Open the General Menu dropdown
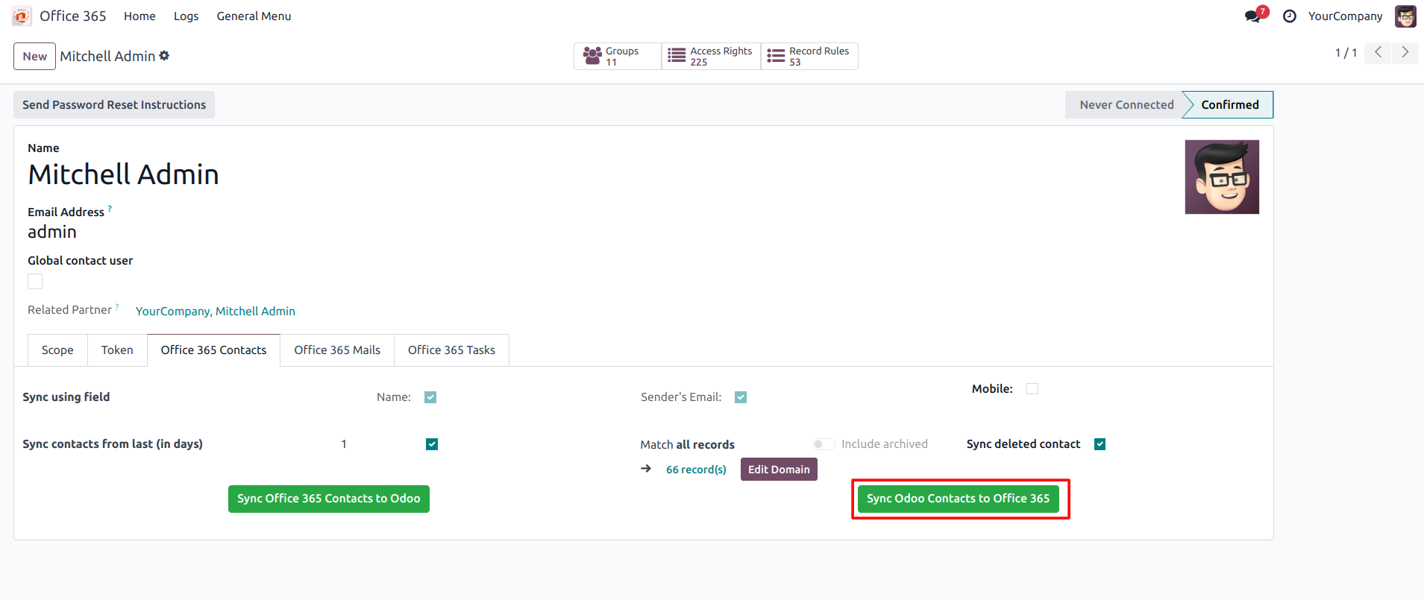The height and width of the screenshot is (600, 1424). point(254,16)
